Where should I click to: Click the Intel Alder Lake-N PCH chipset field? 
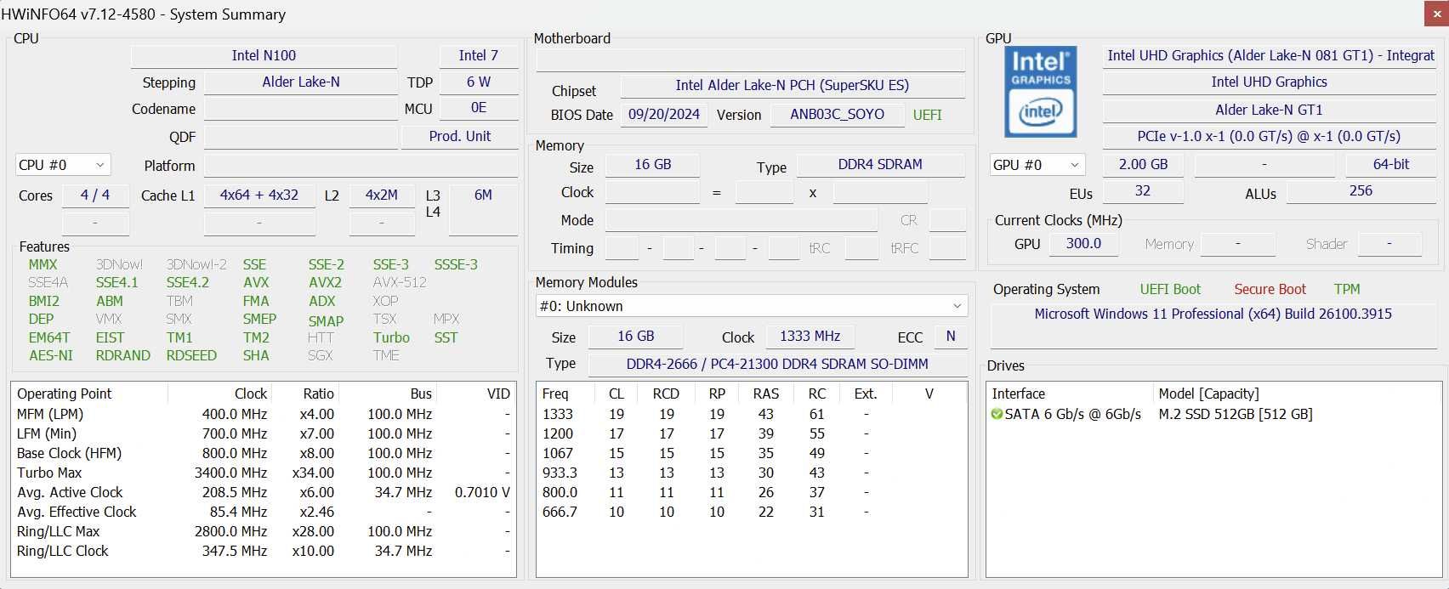click(x=793, y=85)
